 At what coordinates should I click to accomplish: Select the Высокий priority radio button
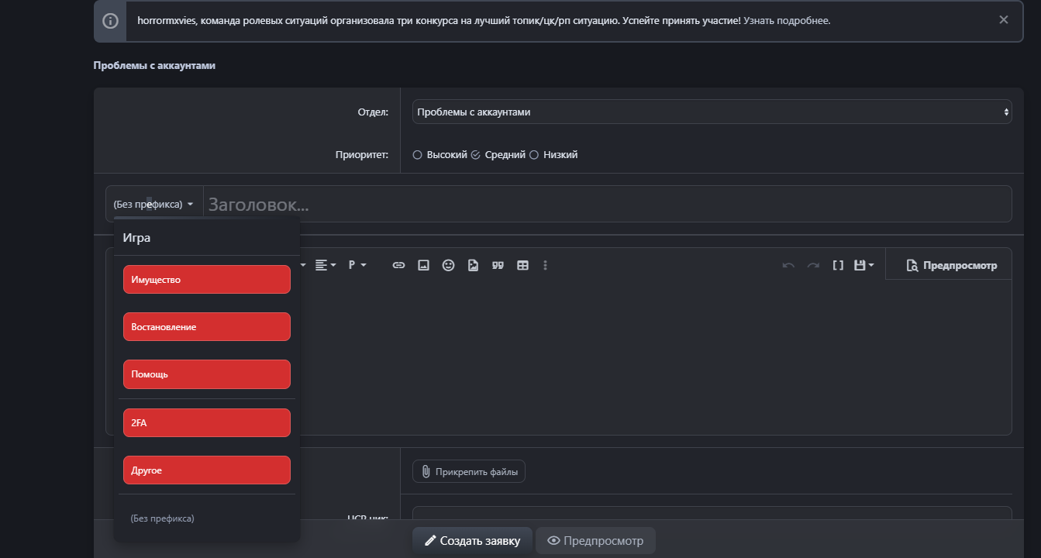418,155
